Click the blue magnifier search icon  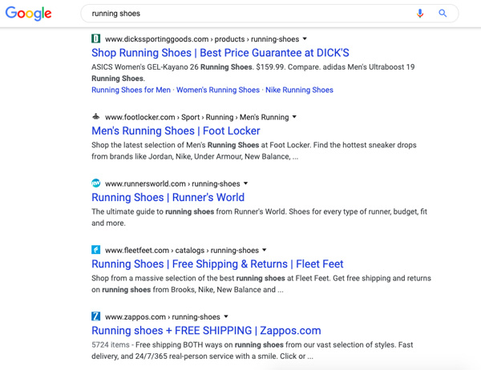[x=443, y=13]
